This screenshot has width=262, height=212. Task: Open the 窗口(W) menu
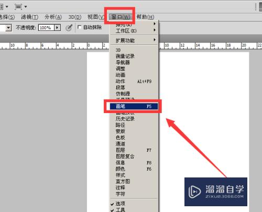pos(121,17)
